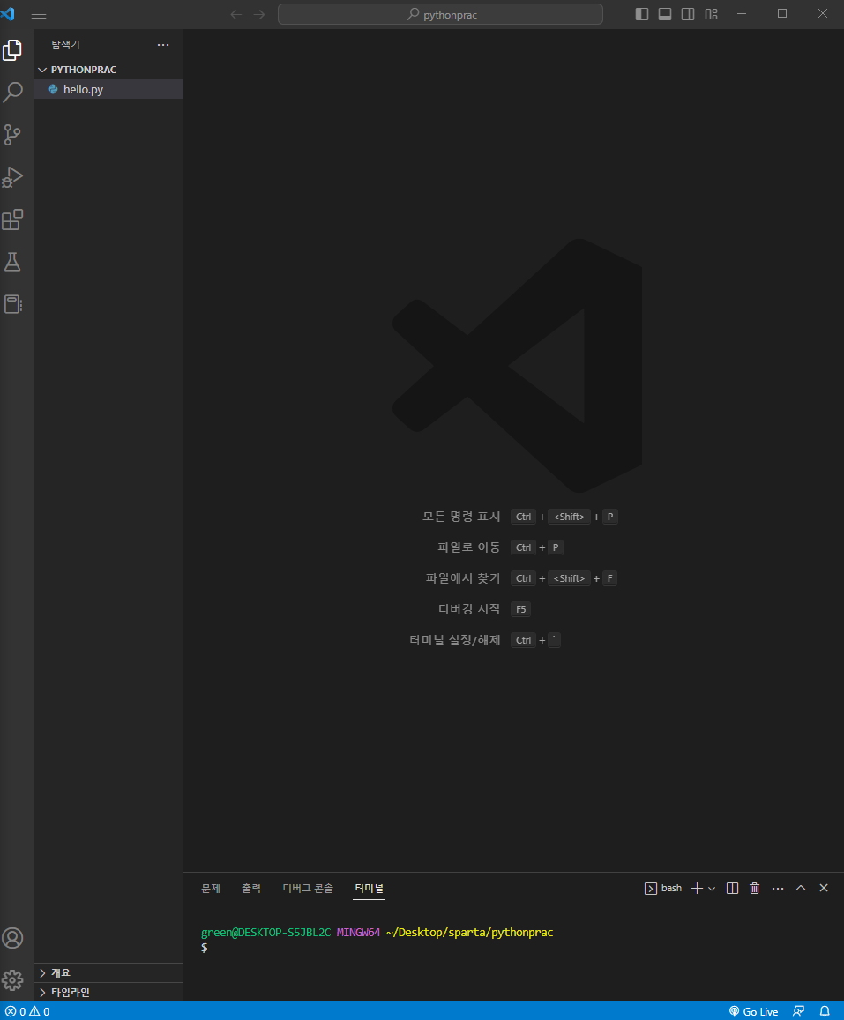The width and height of the screenshot is (844, 1020).
Task: Expand the 개요 outline section
Action: (108, 972)
